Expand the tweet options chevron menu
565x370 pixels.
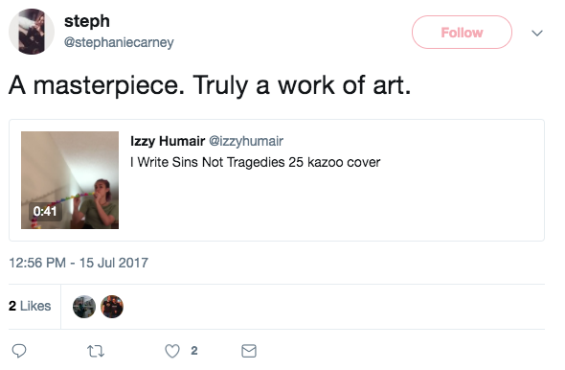pyautogui.click(x=537, y=34)
